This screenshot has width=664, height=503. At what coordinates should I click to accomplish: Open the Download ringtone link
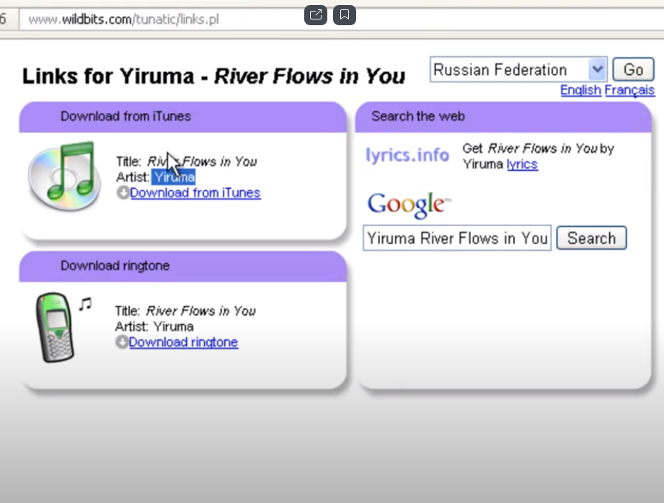183,342
